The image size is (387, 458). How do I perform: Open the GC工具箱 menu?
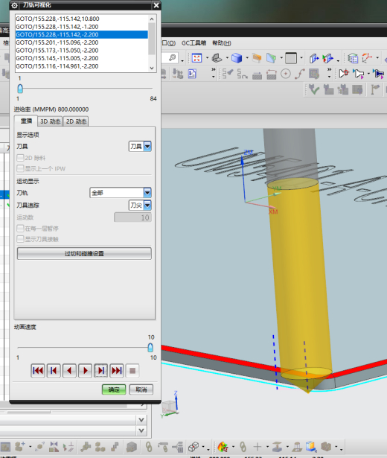click(x=193, y=43)
